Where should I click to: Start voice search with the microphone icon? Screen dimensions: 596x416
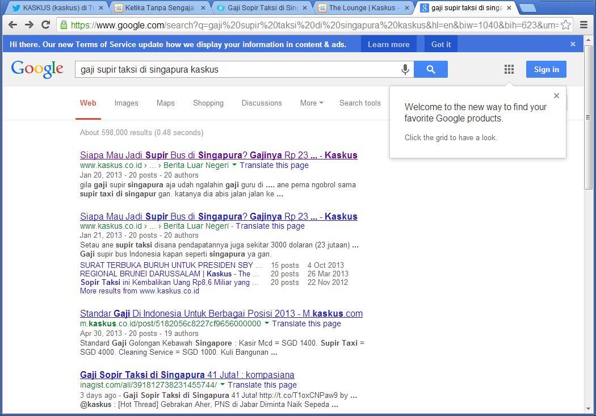405,69
